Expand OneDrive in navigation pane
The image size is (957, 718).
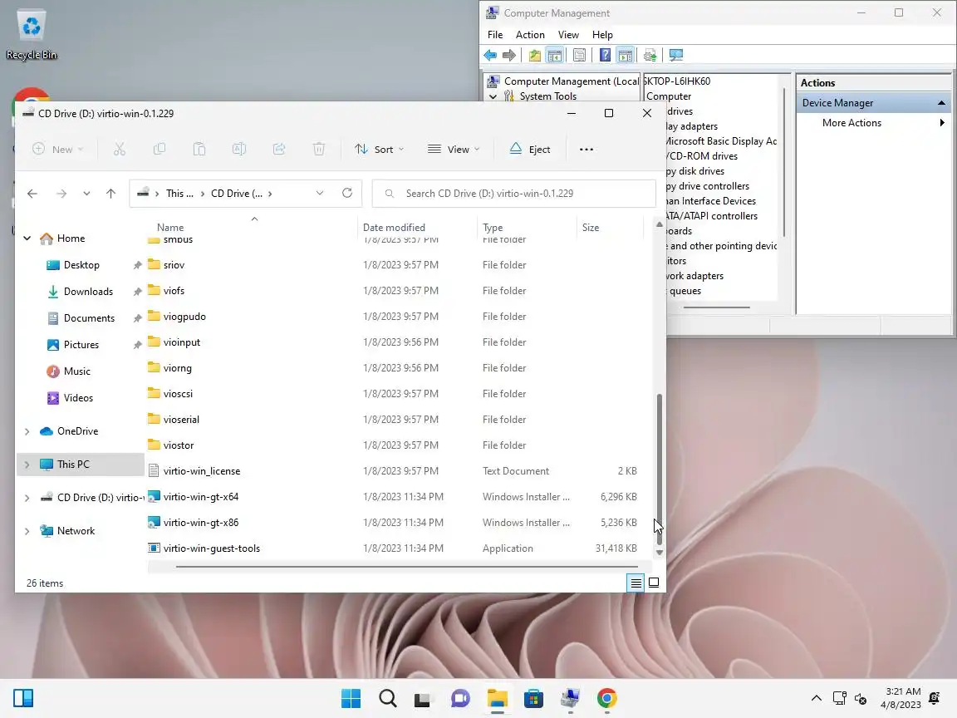(x=27, y=431)
